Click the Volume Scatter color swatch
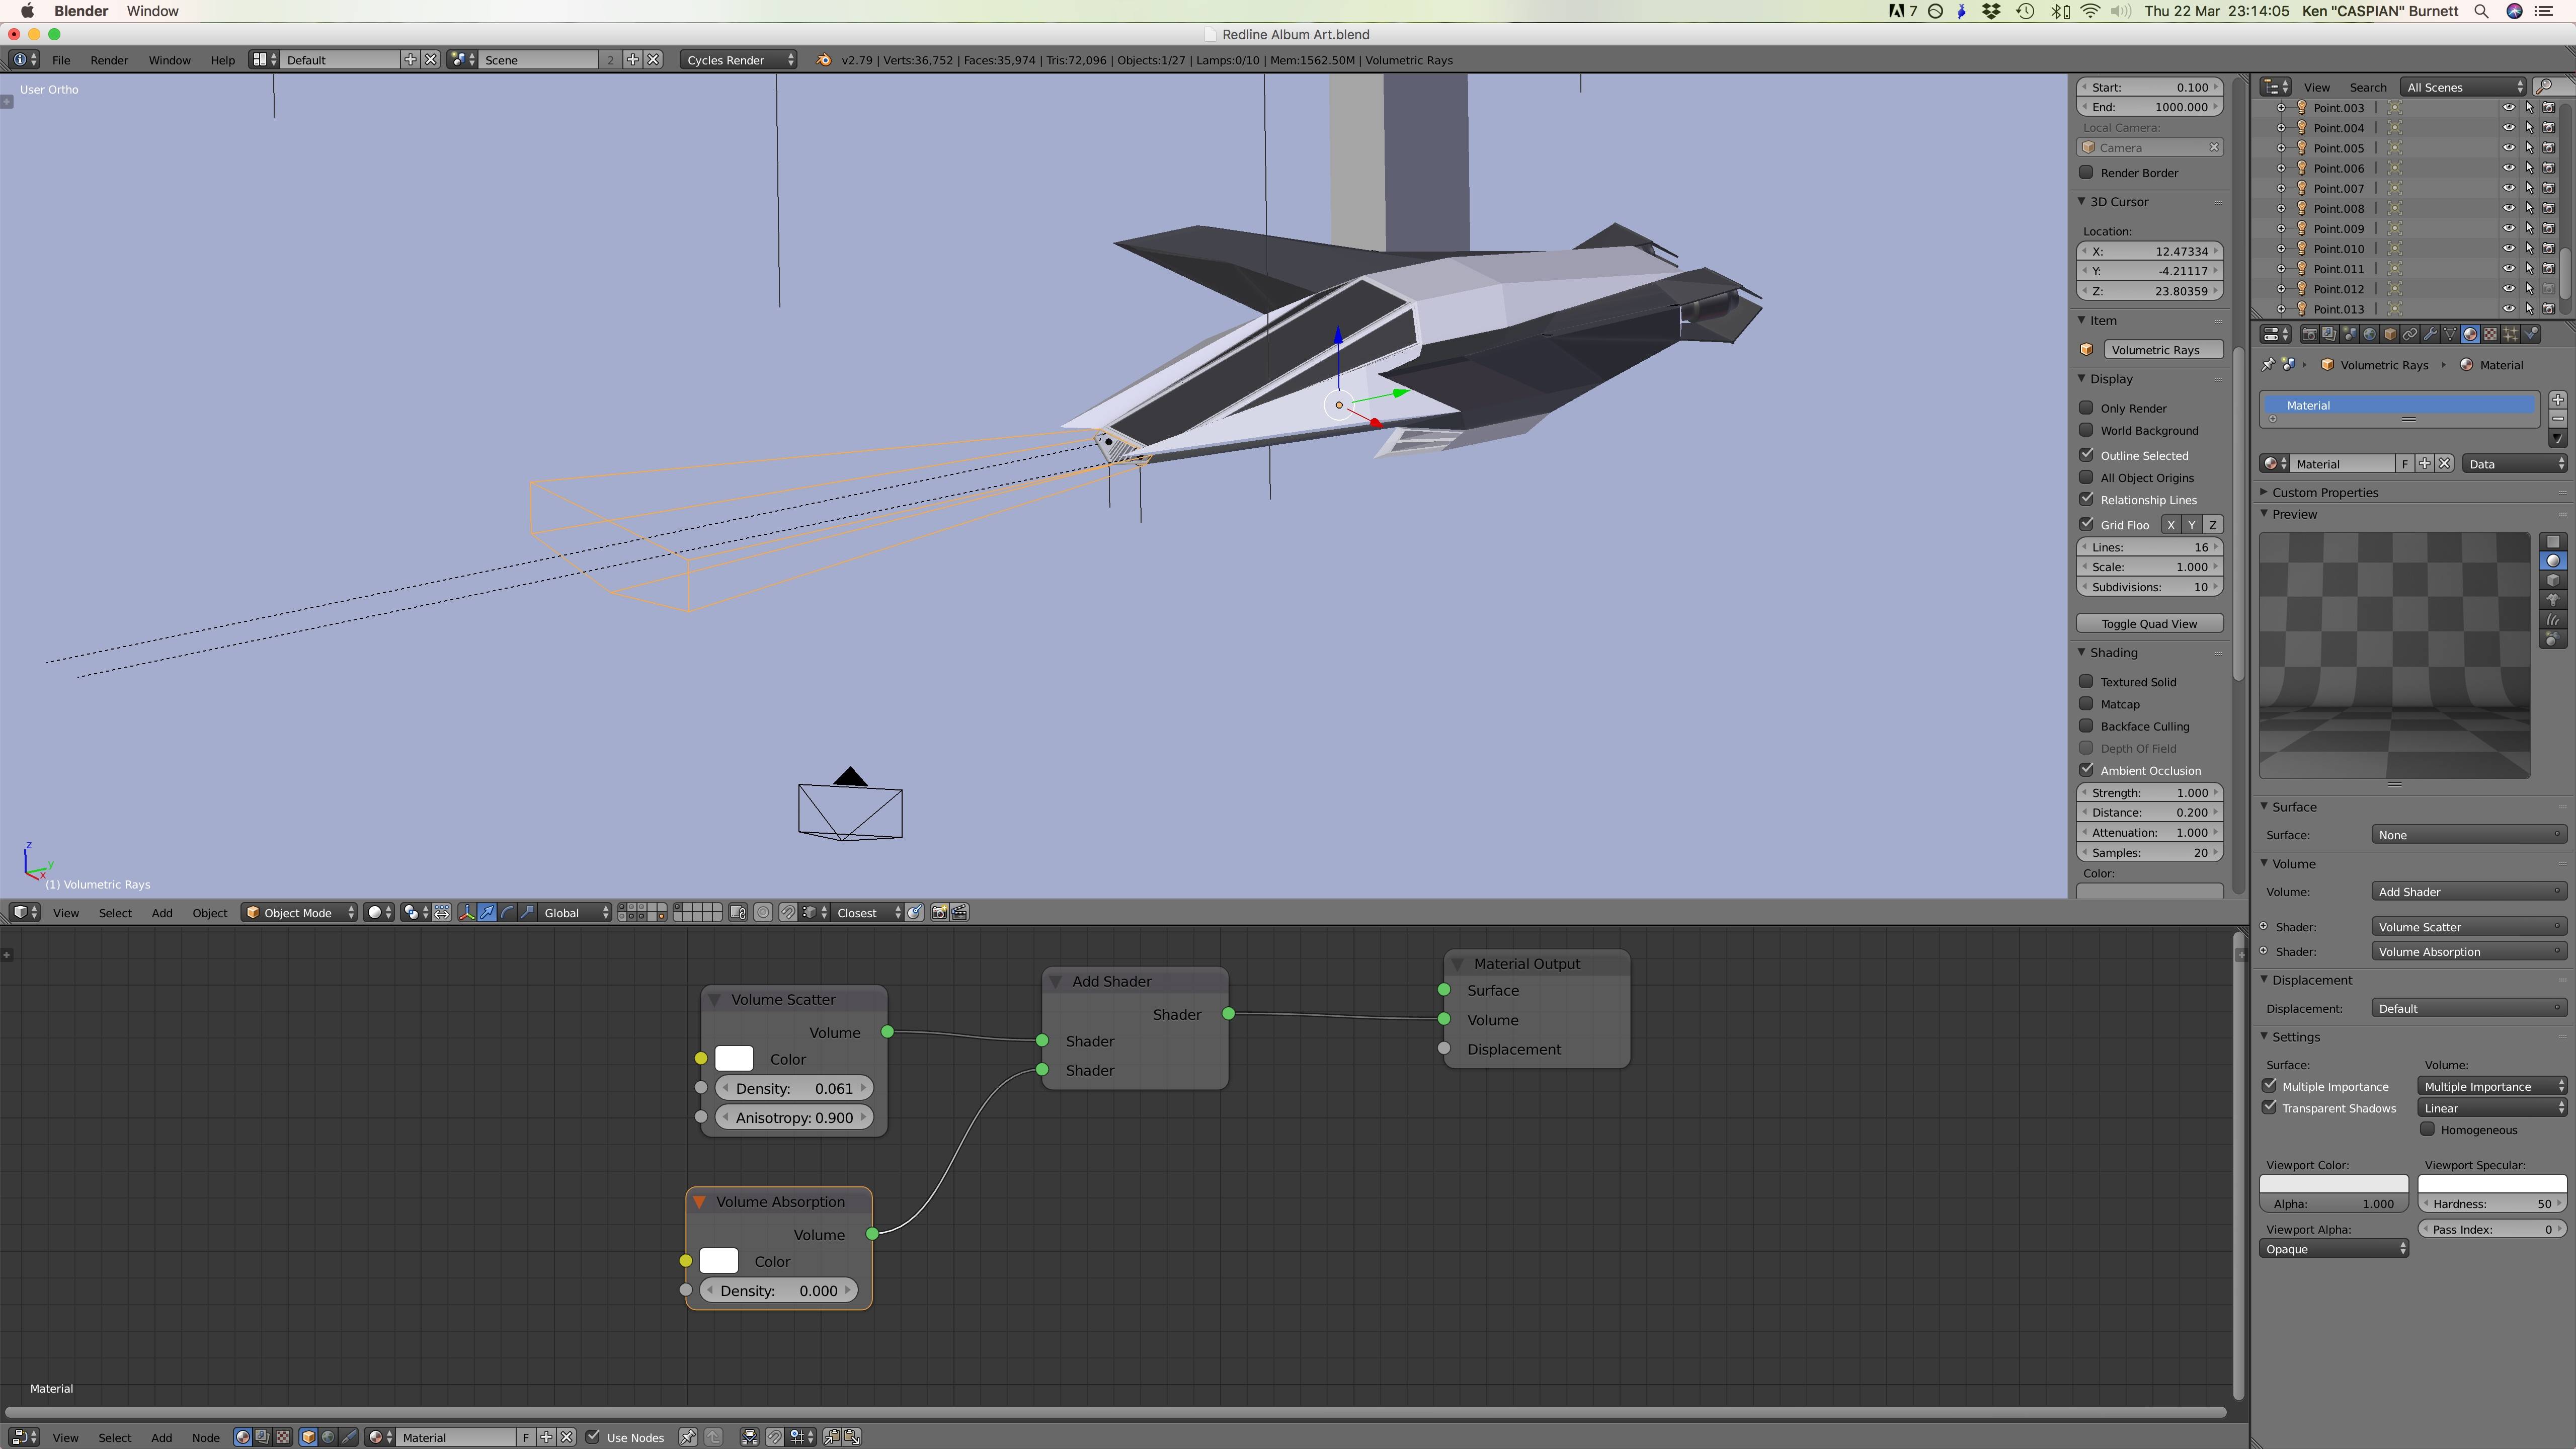Screen dimensions: 2576x1449 coord(734,1059)
